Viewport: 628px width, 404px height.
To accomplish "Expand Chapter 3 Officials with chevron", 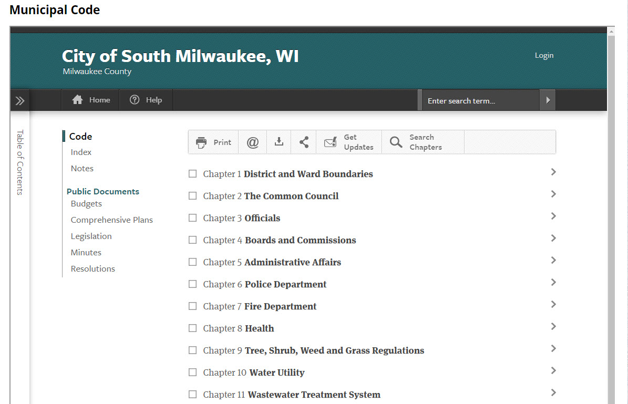I will (x=553, y=216).
